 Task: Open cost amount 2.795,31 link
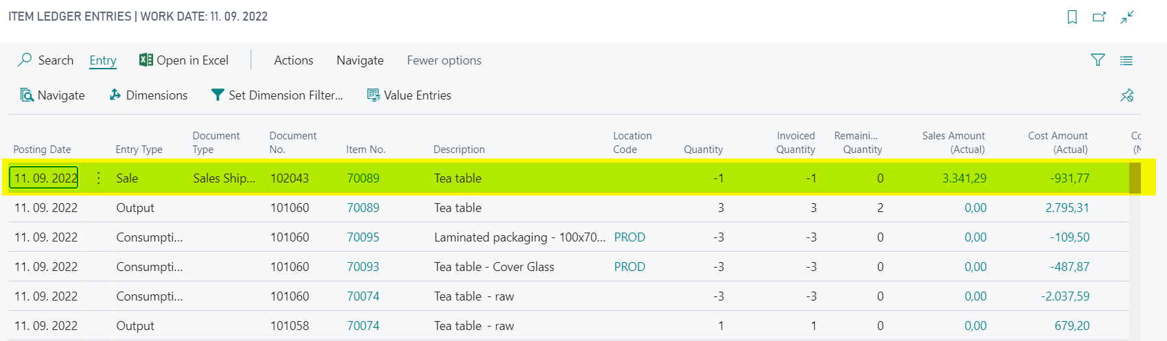(1067, 208)
